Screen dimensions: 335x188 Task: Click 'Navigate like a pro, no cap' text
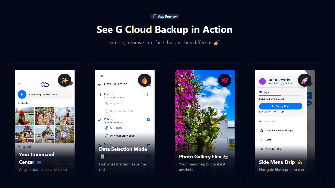(281, 170)
